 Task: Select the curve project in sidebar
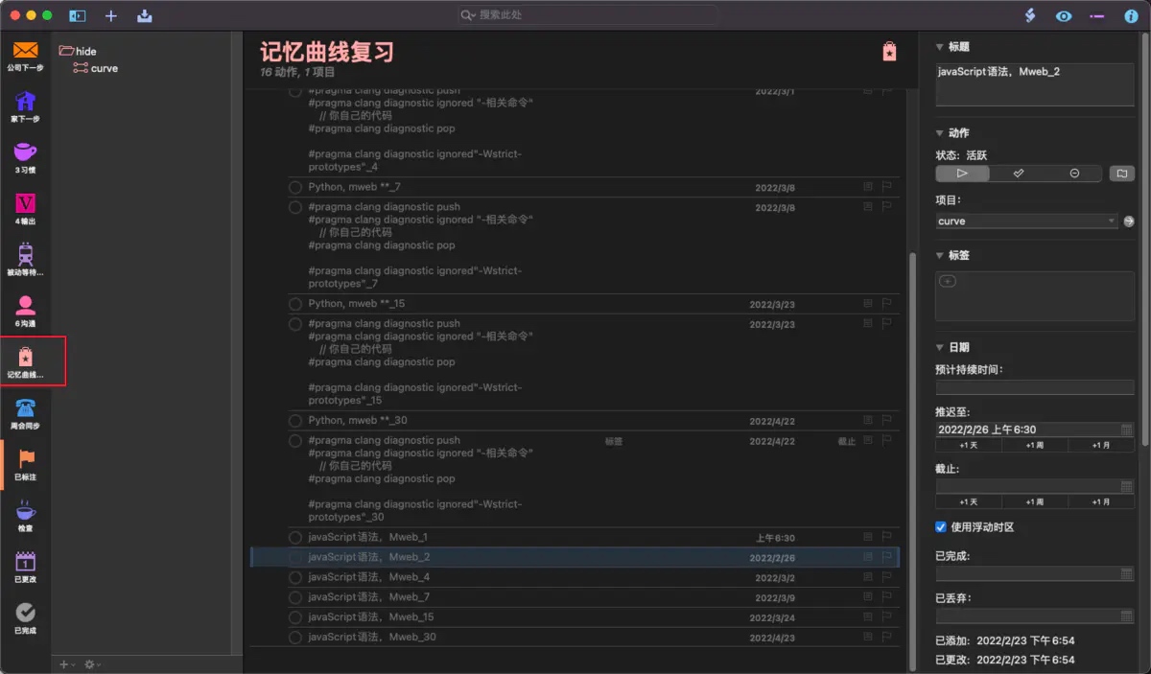click(x=104, y=68)
